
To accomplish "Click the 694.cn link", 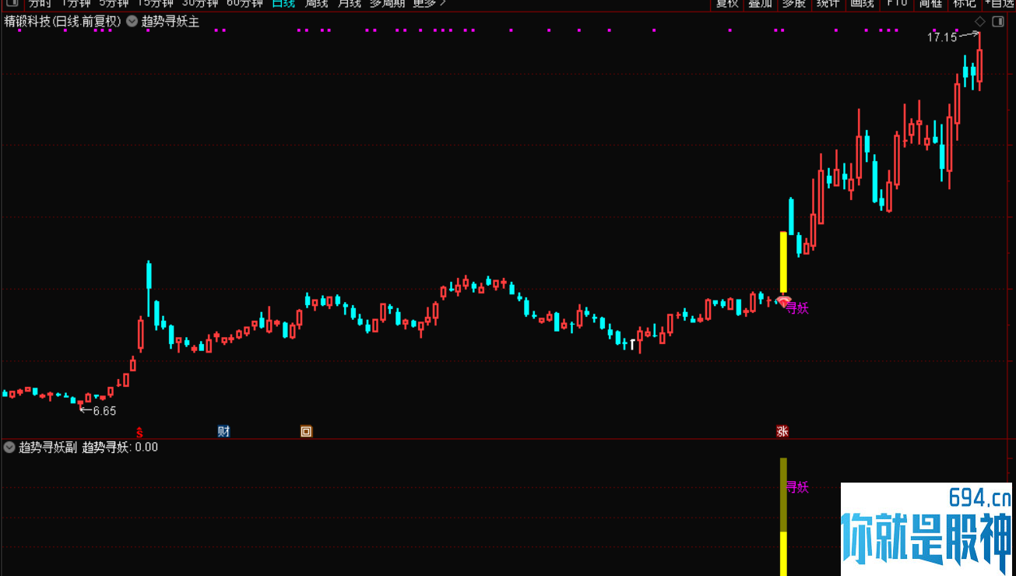I will (x=980, y=497).
